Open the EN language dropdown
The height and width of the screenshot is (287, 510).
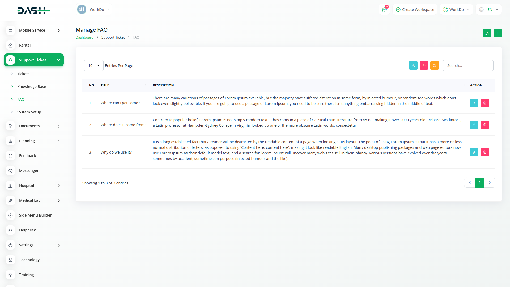tap(489, 10)
